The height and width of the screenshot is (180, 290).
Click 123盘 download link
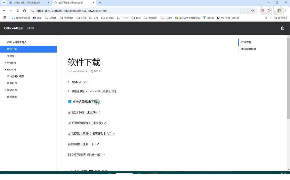pos(91,134)
